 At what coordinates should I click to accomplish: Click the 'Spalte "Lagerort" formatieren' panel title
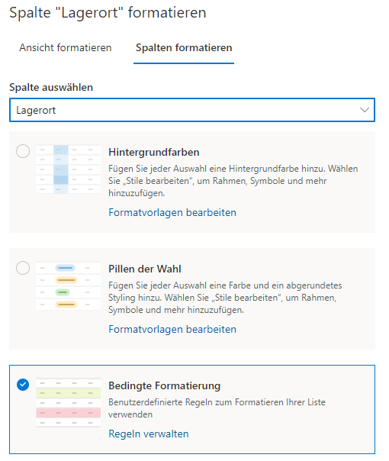pos(108,13)
